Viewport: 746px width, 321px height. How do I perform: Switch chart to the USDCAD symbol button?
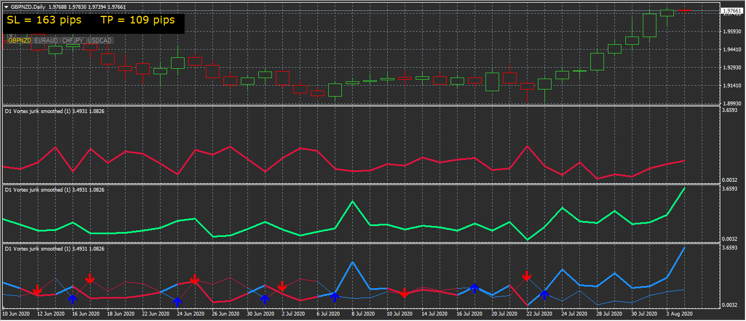click(x=99, y=40)
